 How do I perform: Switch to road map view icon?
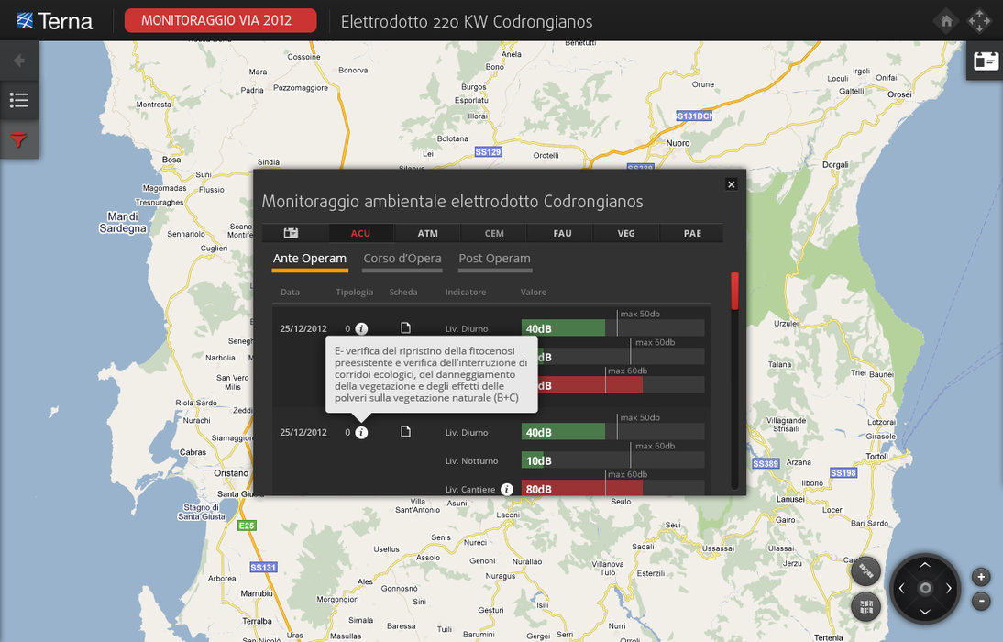pos(865,606)
